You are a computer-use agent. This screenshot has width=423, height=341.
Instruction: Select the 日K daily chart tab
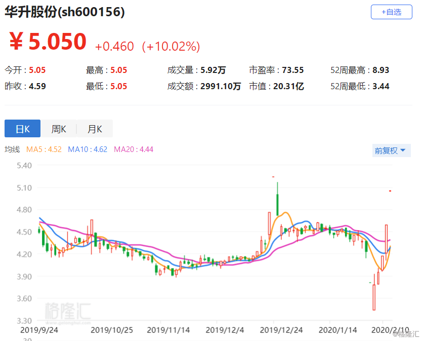click(22, 128)
